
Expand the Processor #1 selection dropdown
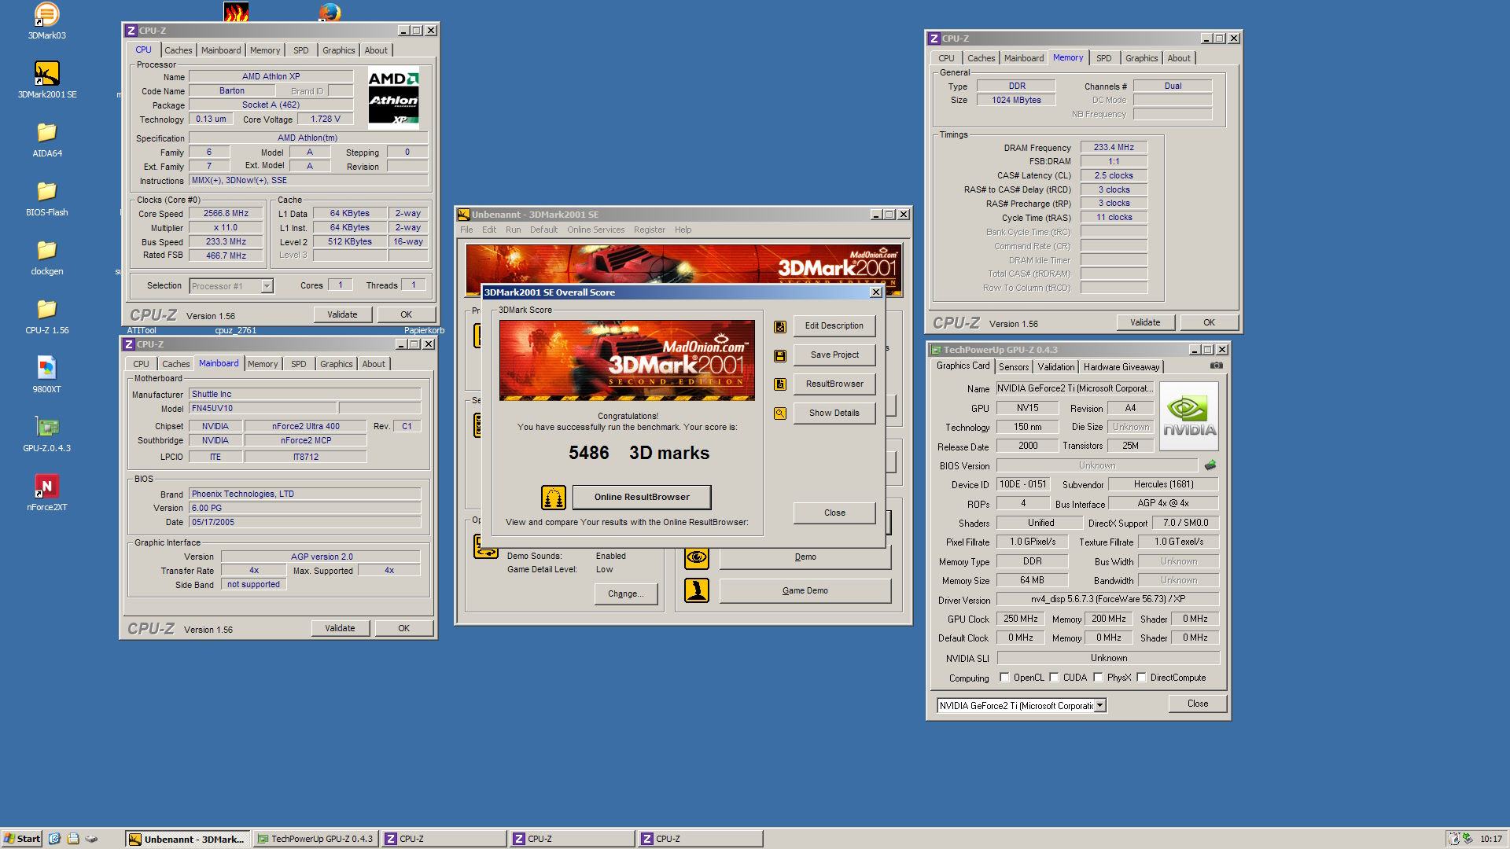(267, 286)
